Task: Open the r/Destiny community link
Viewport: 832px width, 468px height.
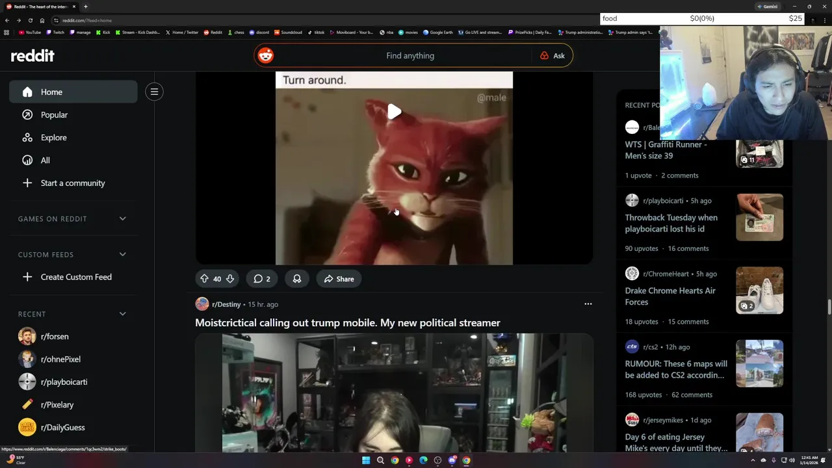Action: [x=226, y=304]
